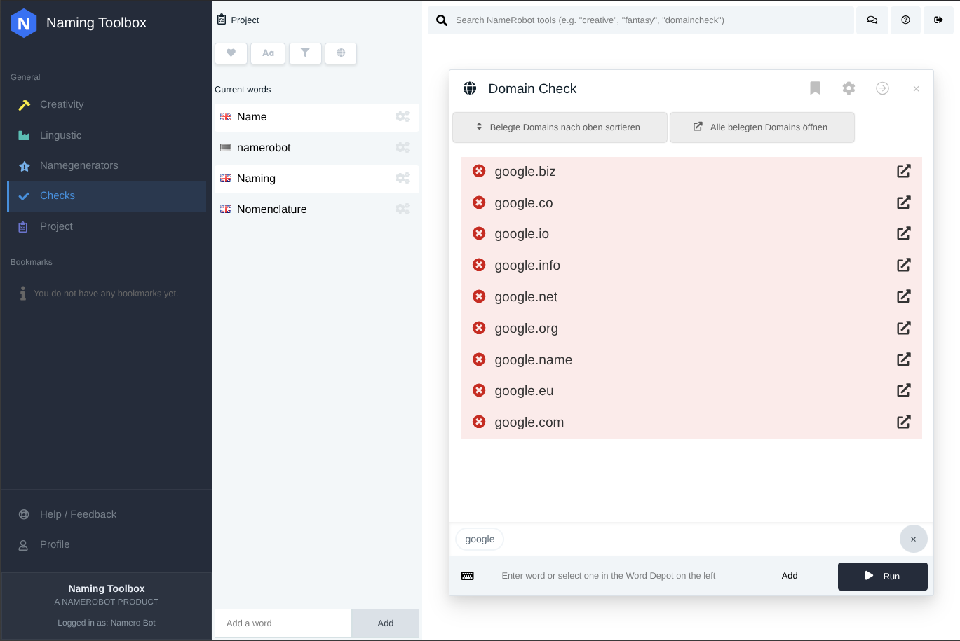Open google.biz external link icon
The height and width of the screenshot is (641, 960).
click(904, 171)
